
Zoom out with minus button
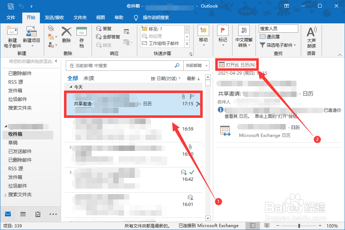pyautogui.click(x=278, y=226)
